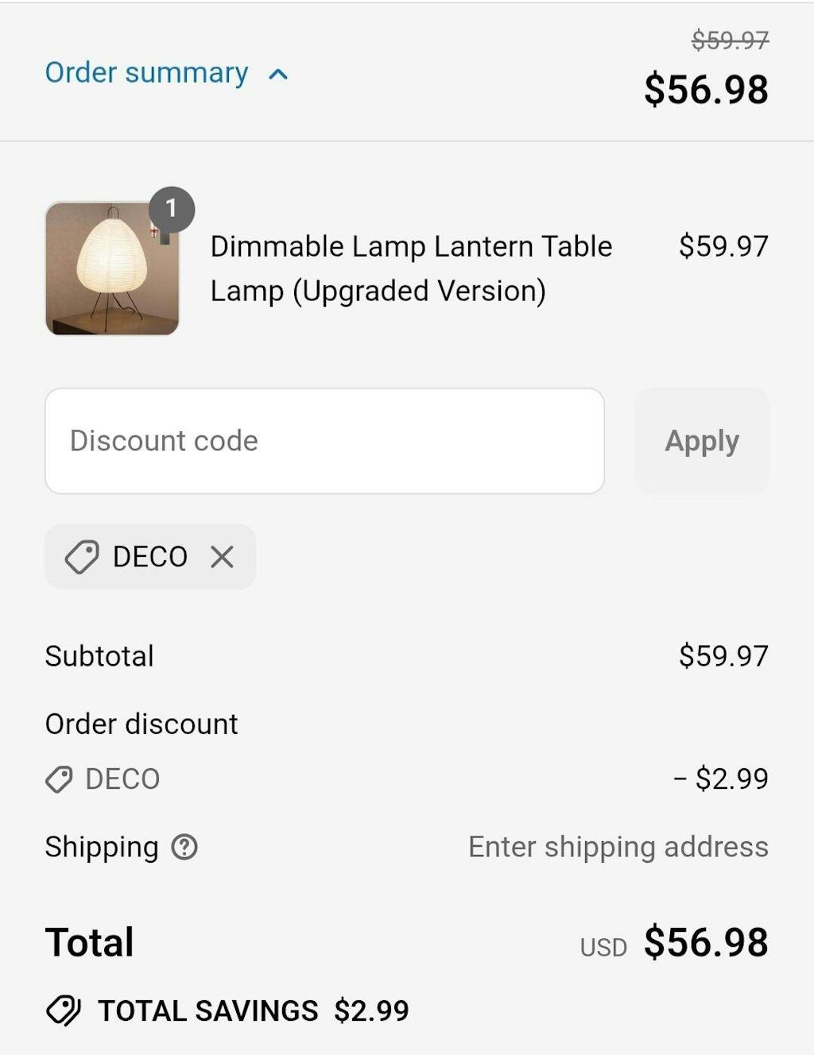The height and width of the screenshot is (1055, 814).
Task: Click the Enter shipping address text
Action: [618, 847]
